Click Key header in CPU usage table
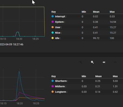The image size is (123, 107). pyautogui.click(x=54, y=12)
